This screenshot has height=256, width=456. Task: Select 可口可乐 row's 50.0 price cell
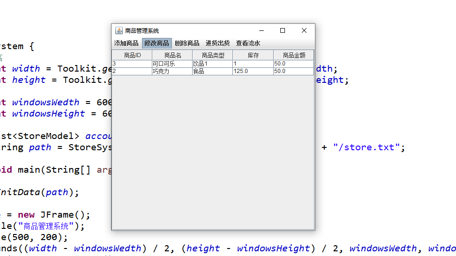pos(293,64)
